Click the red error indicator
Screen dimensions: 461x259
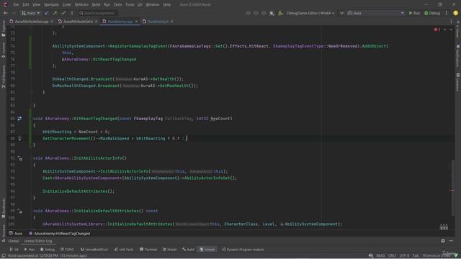pos(437,29)
